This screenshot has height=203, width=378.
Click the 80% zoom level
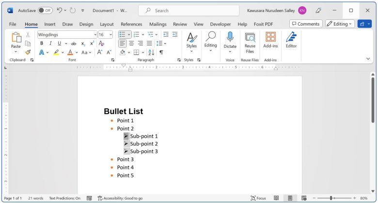tap(363, 198)
